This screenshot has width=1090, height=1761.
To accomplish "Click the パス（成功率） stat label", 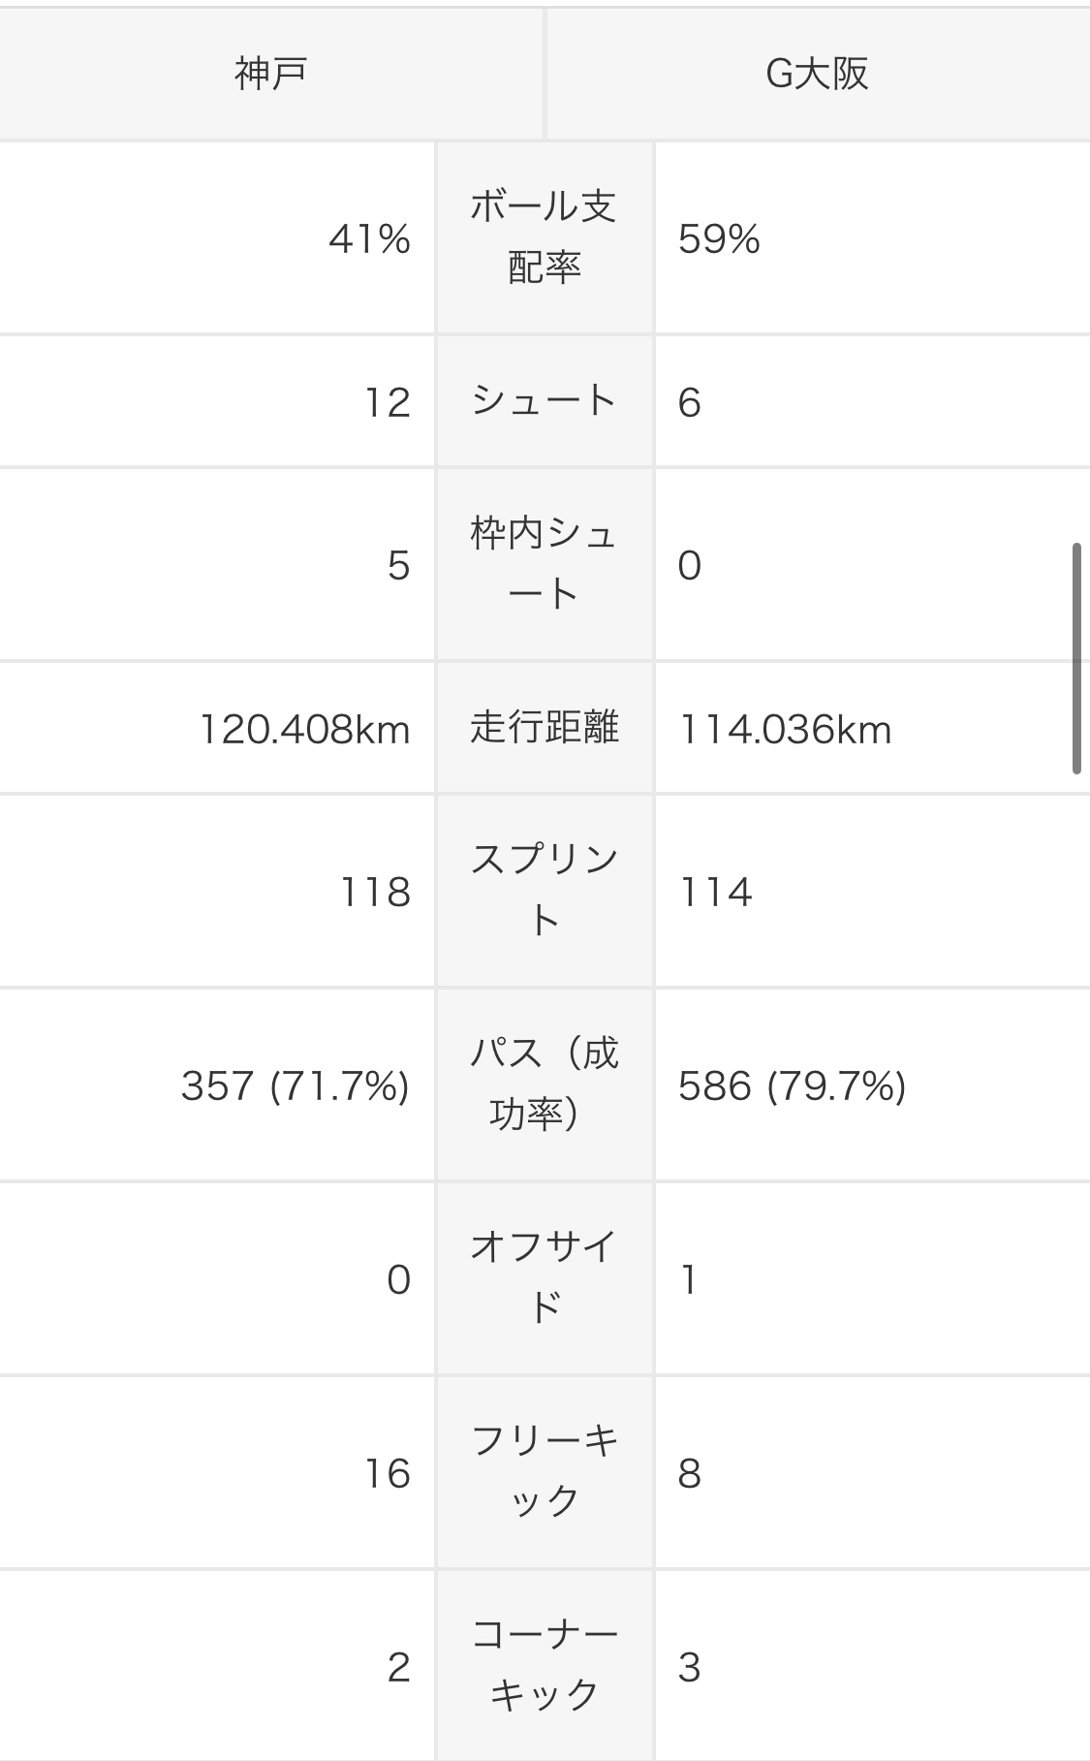I will click(545, 1085).
